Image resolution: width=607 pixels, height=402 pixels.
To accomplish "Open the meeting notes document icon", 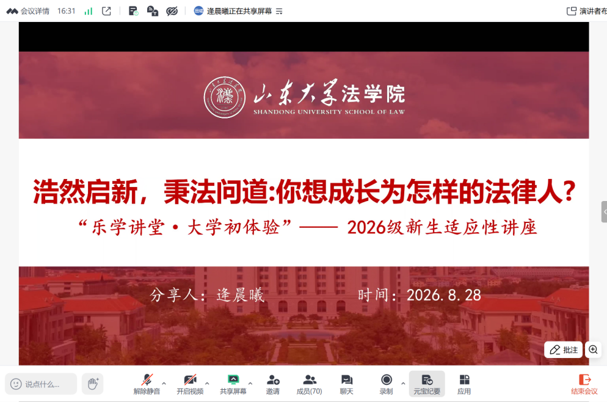I will (133, 11).
